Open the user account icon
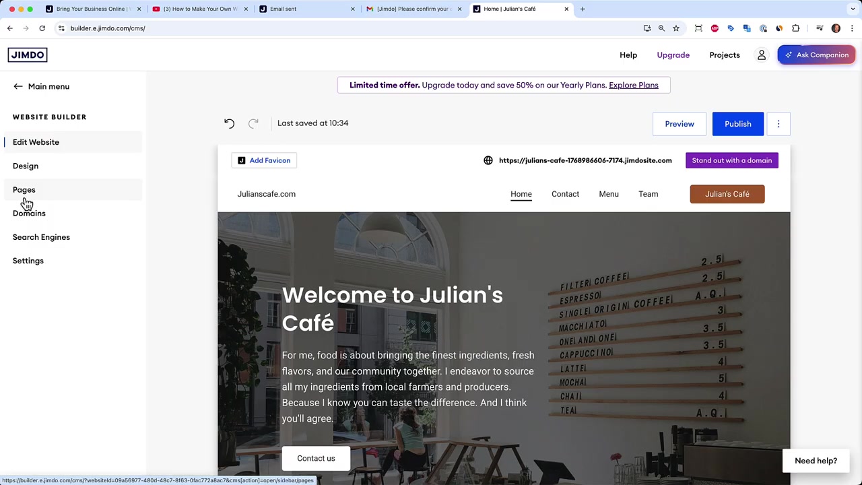The width and height of the screenshot is (862, 485). (x=762, y=55)
